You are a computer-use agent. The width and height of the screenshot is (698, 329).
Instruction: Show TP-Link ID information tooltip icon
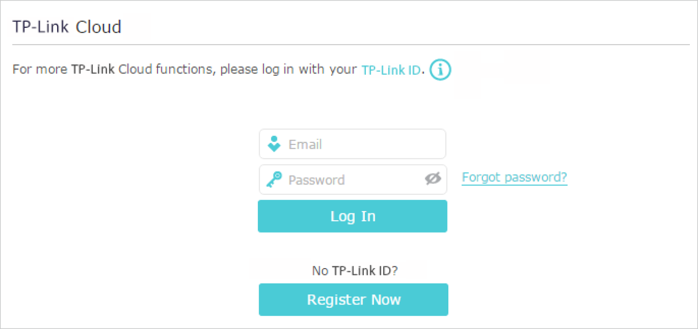point(440,70)
